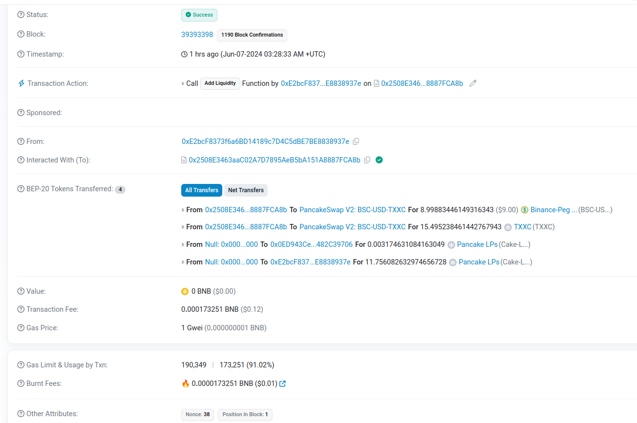Image resolution: width=637 pixels, height=423 pixels.
Task: Click the help icon beside Transaction Fee
Action: pos(21,309)
